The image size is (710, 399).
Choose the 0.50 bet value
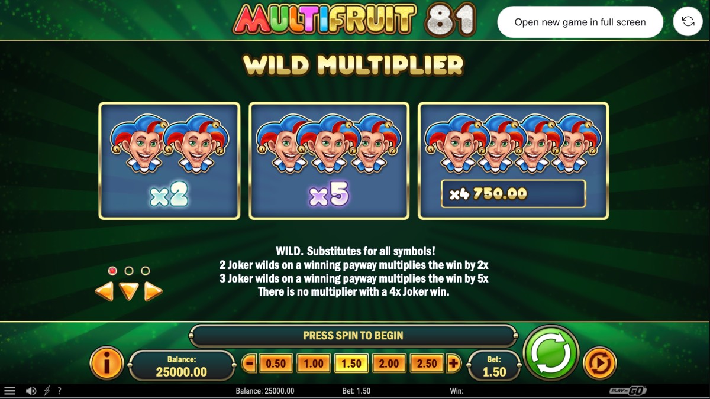pos(276,364)
